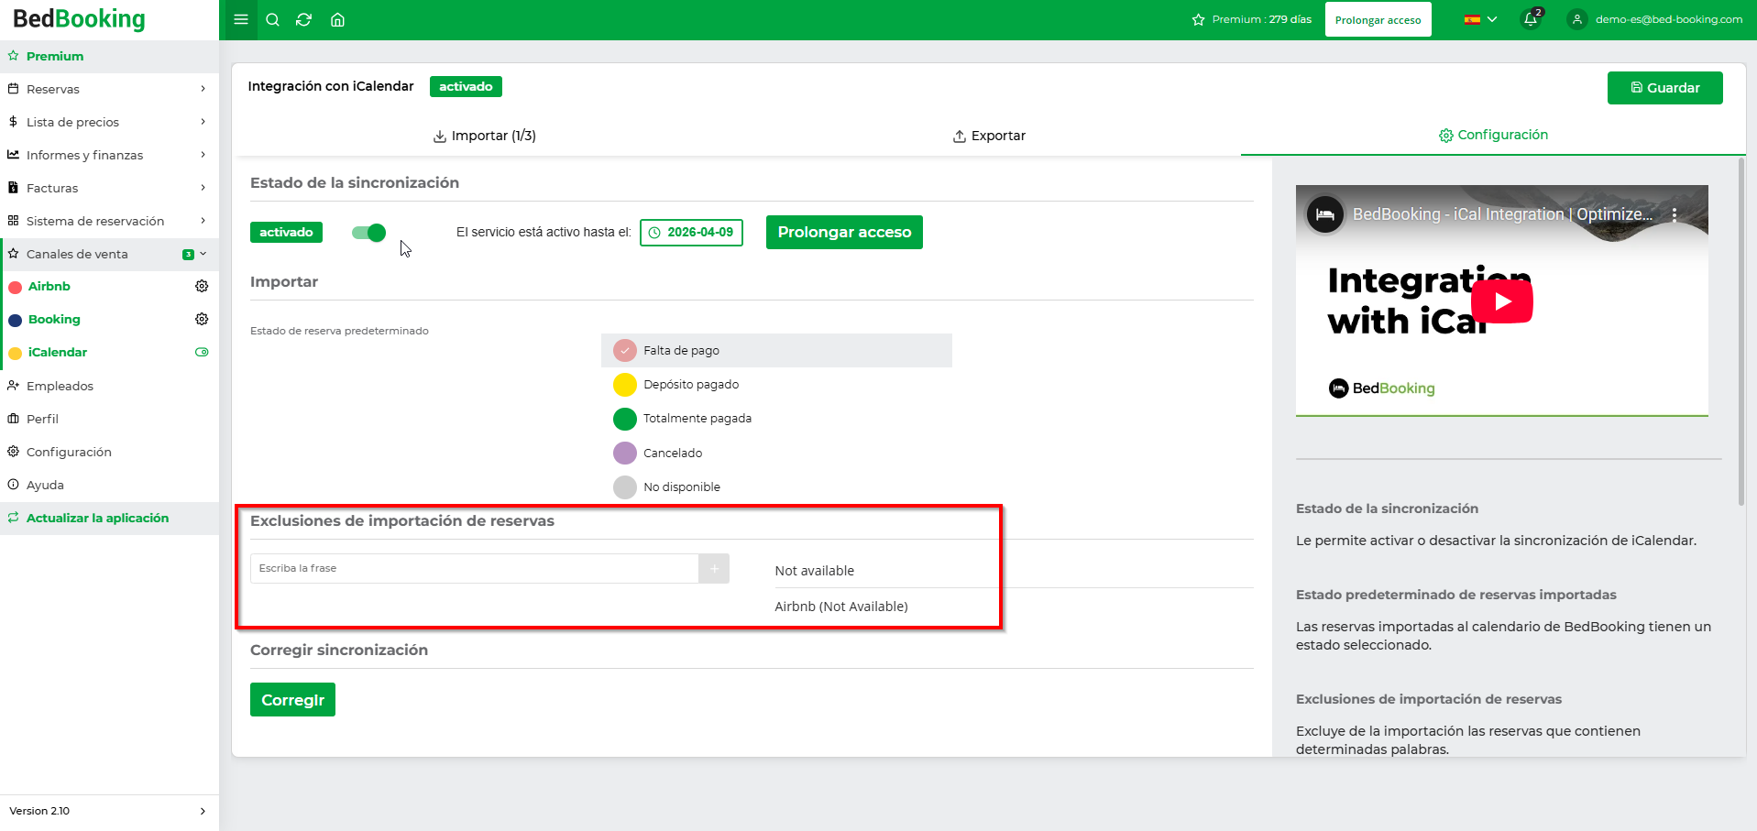Open the language flag dropdown
The height and width of the screenshot is (831, 1757).
(x=1480, y=19)
